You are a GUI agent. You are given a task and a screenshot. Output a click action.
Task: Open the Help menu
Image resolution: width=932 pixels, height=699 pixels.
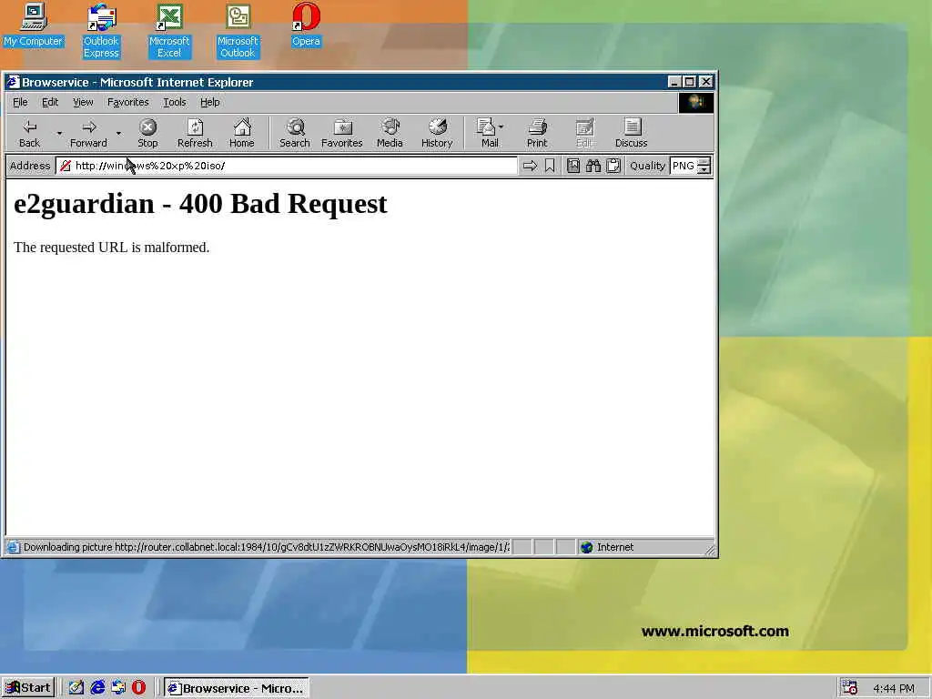click(210, 102)
